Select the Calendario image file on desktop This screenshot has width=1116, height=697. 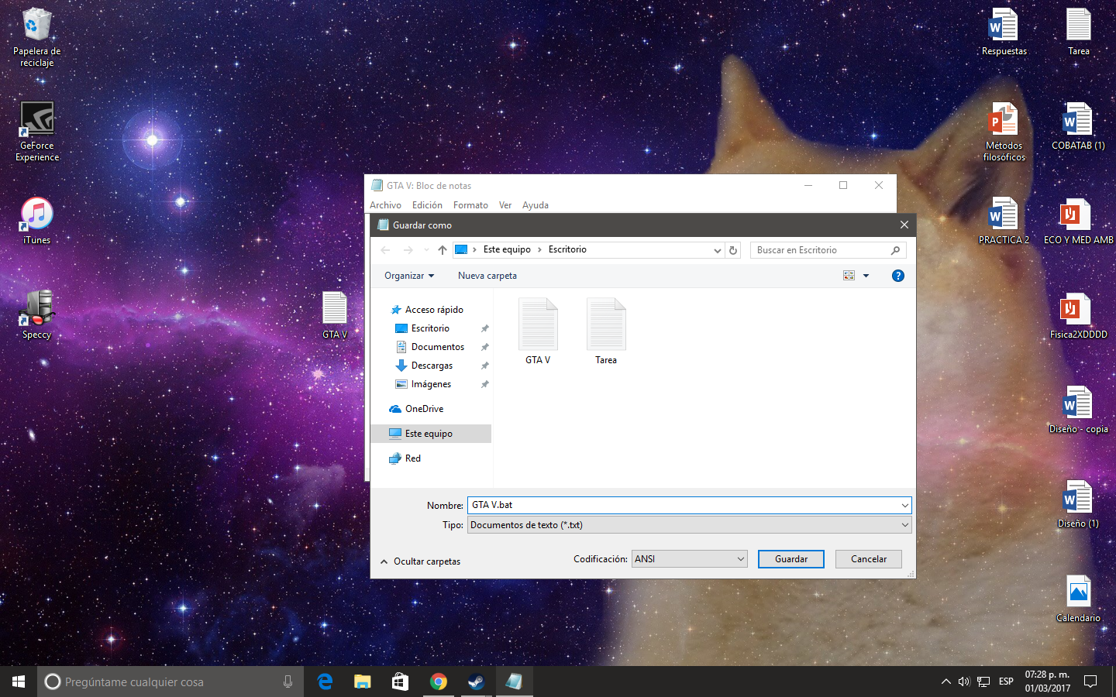[x=1078, y=599]
